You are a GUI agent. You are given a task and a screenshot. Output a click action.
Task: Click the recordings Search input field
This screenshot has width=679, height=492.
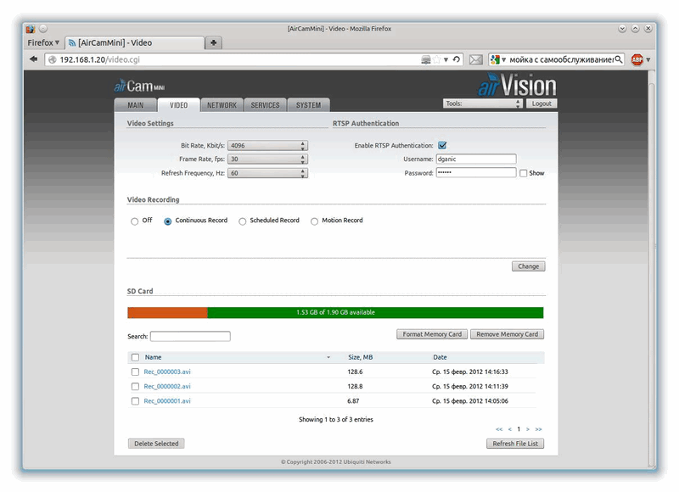[x=190, y=337]
